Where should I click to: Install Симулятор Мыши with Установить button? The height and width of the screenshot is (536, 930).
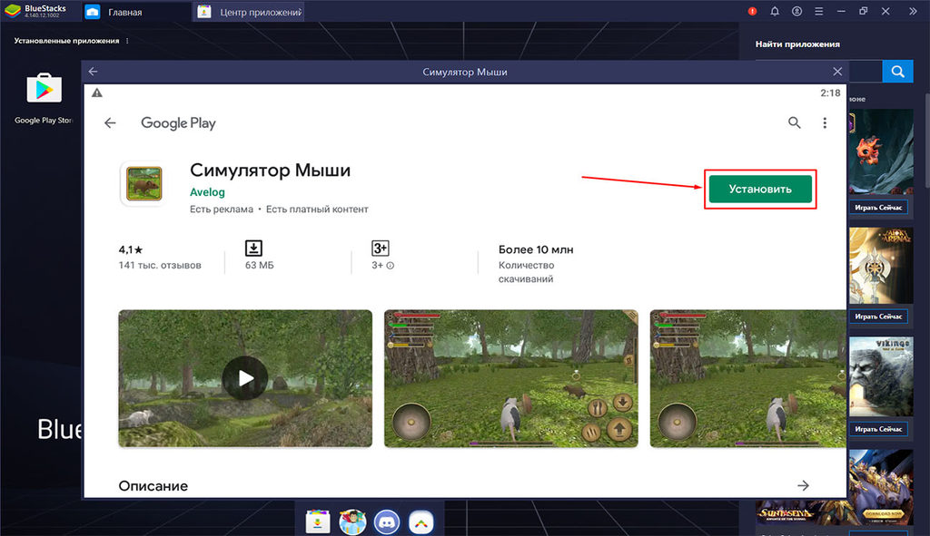(760, 189)
